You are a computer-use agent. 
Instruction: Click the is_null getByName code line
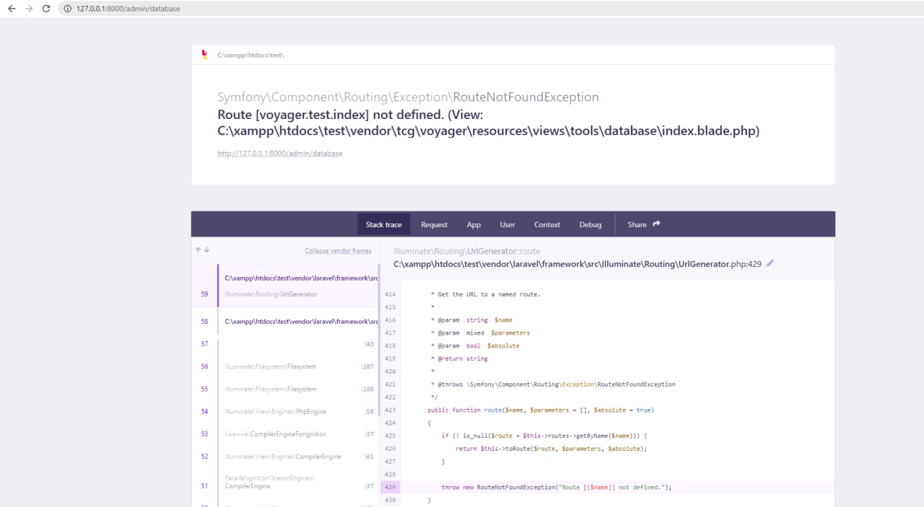tap(544, 436)
